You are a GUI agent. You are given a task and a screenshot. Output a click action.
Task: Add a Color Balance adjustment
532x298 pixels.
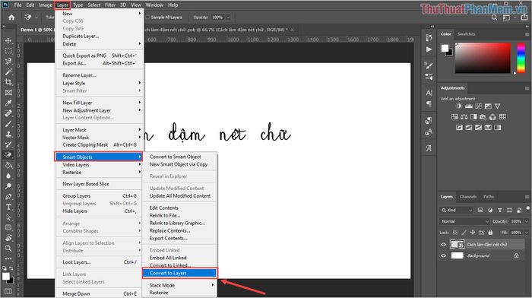tap(464, 117)
